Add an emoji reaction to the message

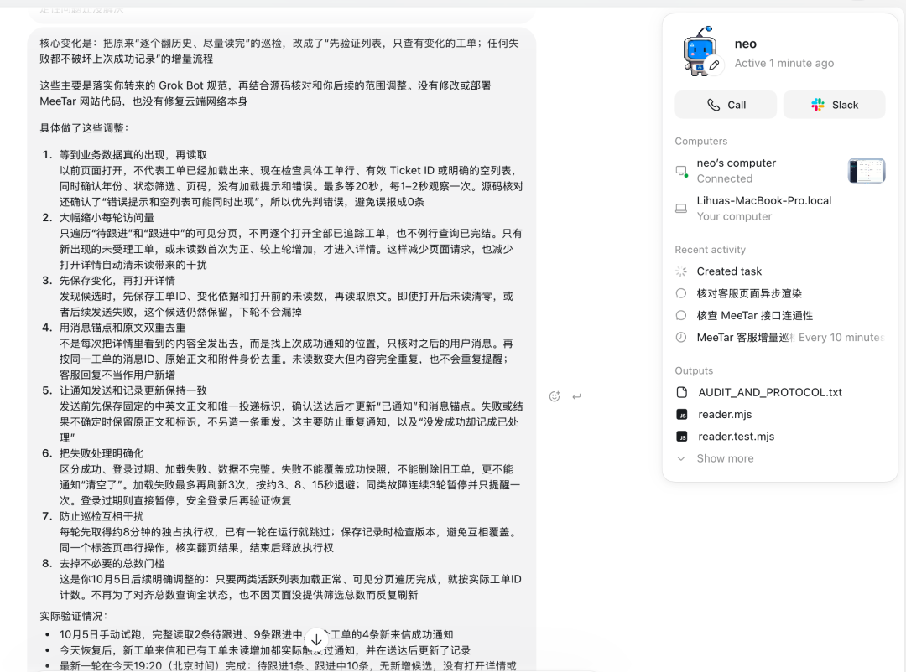[x=555, y=396]
